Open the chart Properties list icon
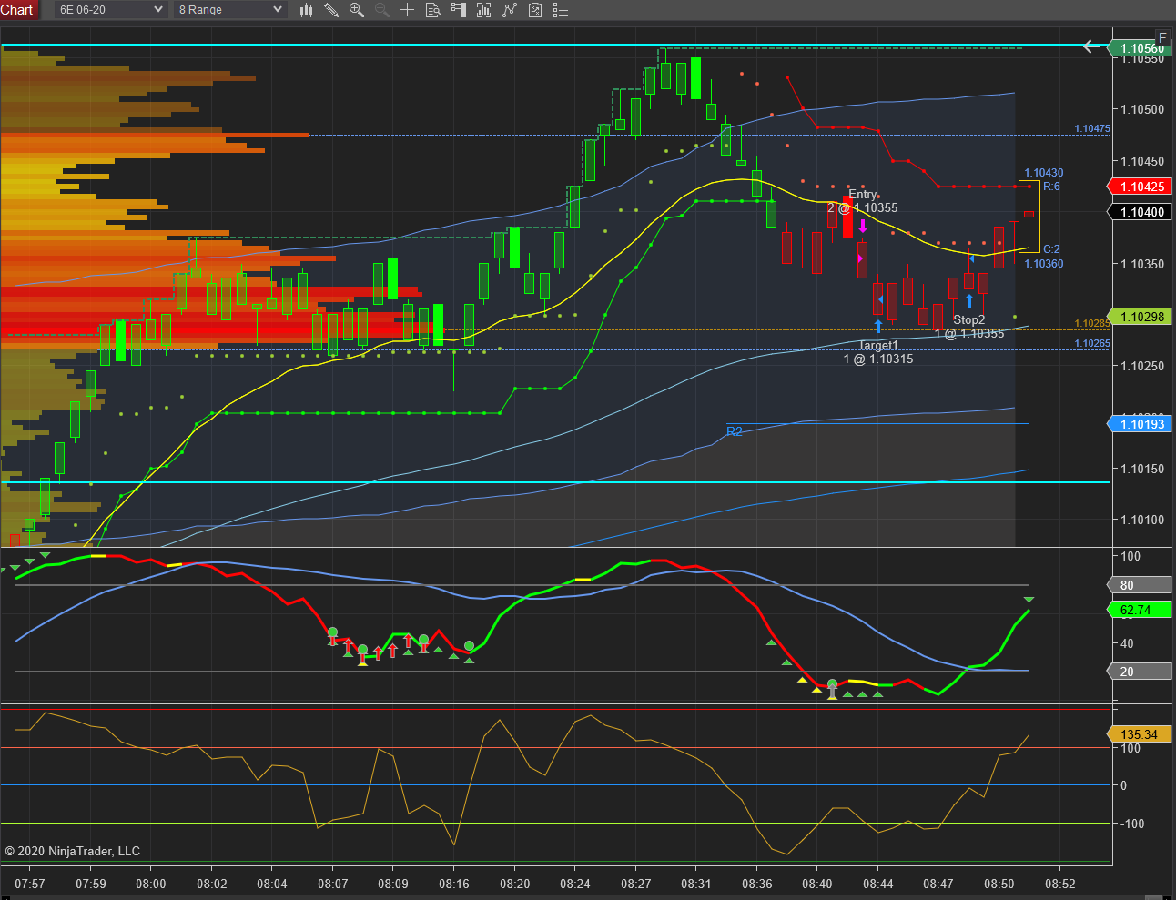1176x900 pixels. coord(561,10)
